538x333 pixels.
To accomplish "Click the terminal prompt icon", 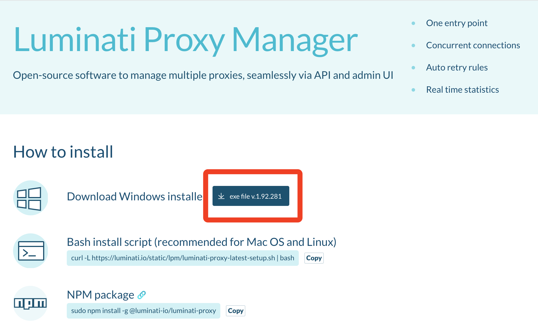I will pyautogui.click(x=31, y=251).
